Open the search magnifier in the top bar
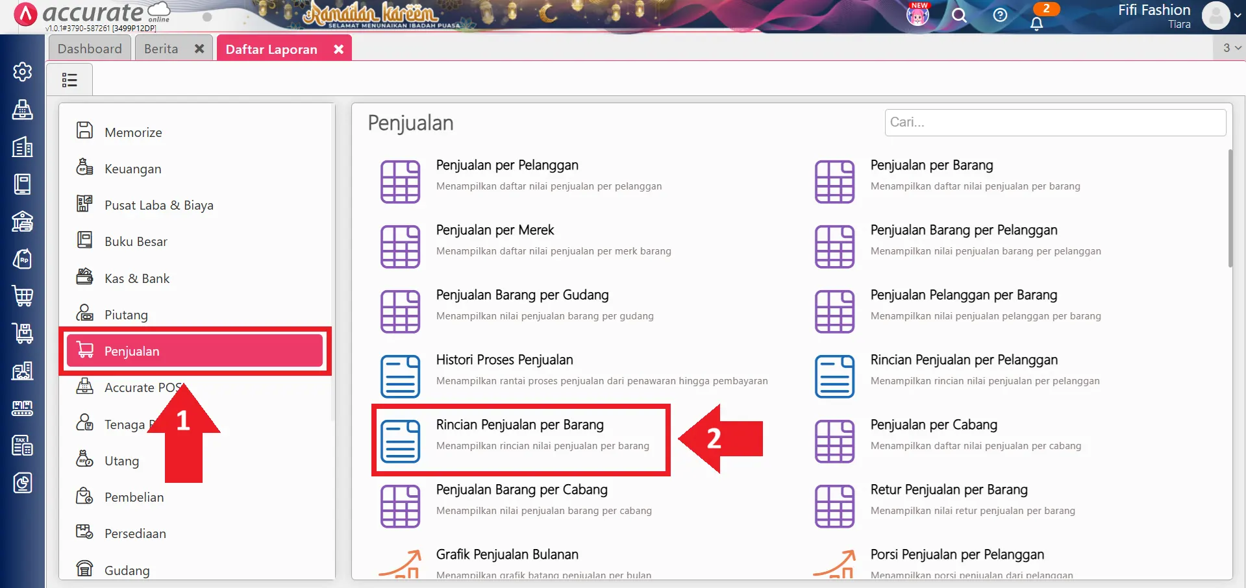Viewport: 1246px width, 588px height. click(959, 16)
